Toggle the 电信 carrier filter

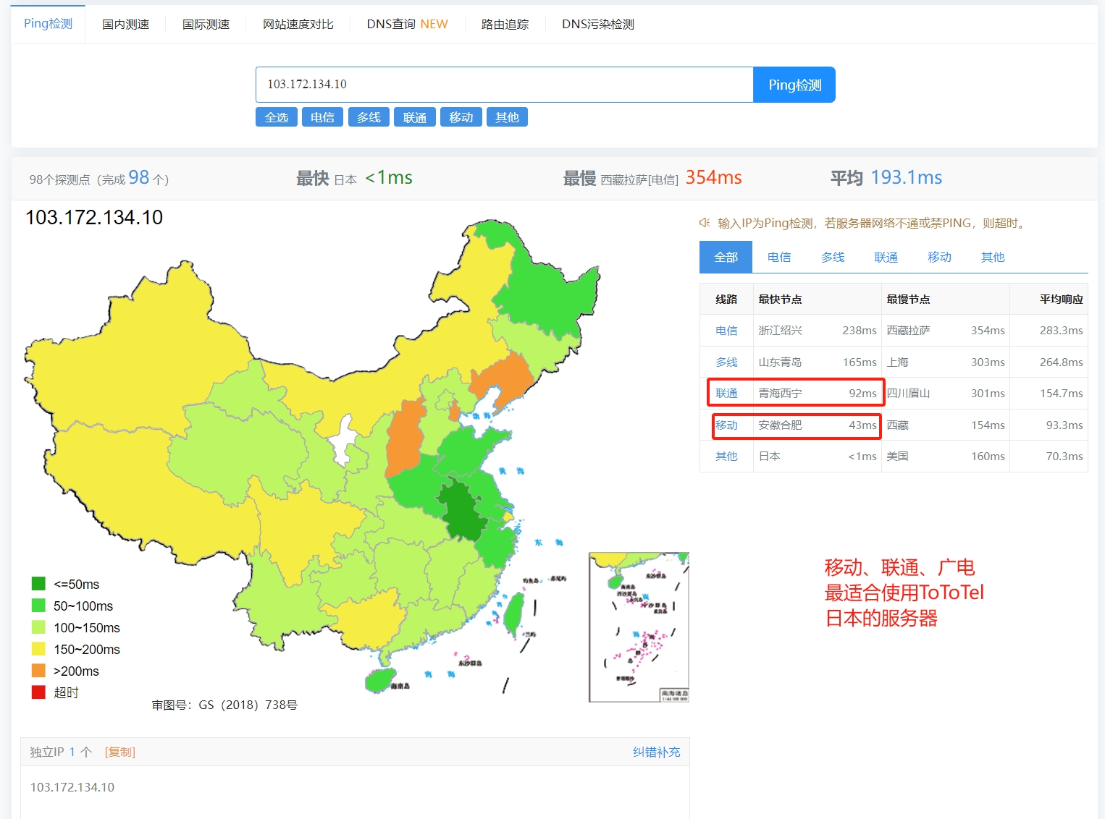pyautogui.click(x=322, y=116)
